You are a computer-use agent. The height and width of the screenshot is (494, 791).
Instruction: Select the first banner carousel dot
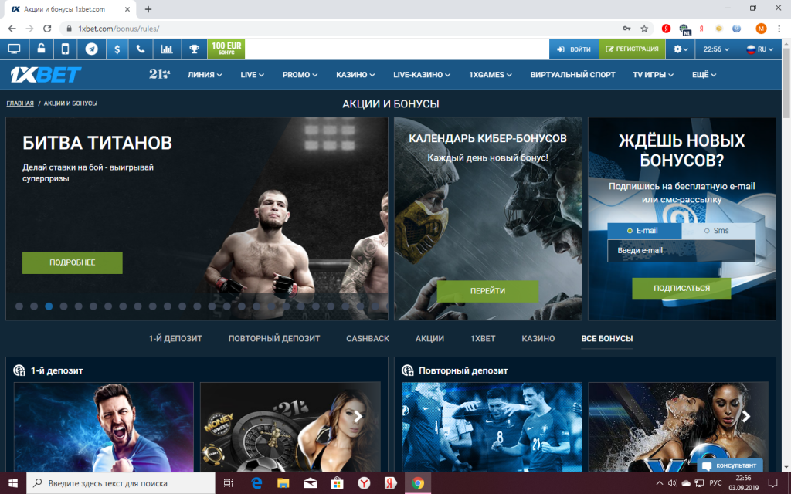(19, 306)
